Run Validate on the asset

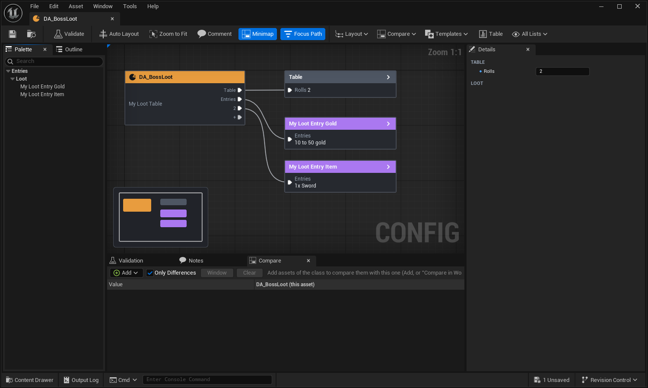pyautogui.click(x=69, y=34)
